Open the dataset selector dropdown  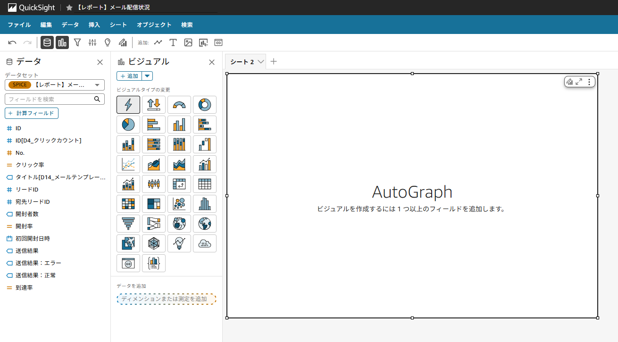point(55,85)
